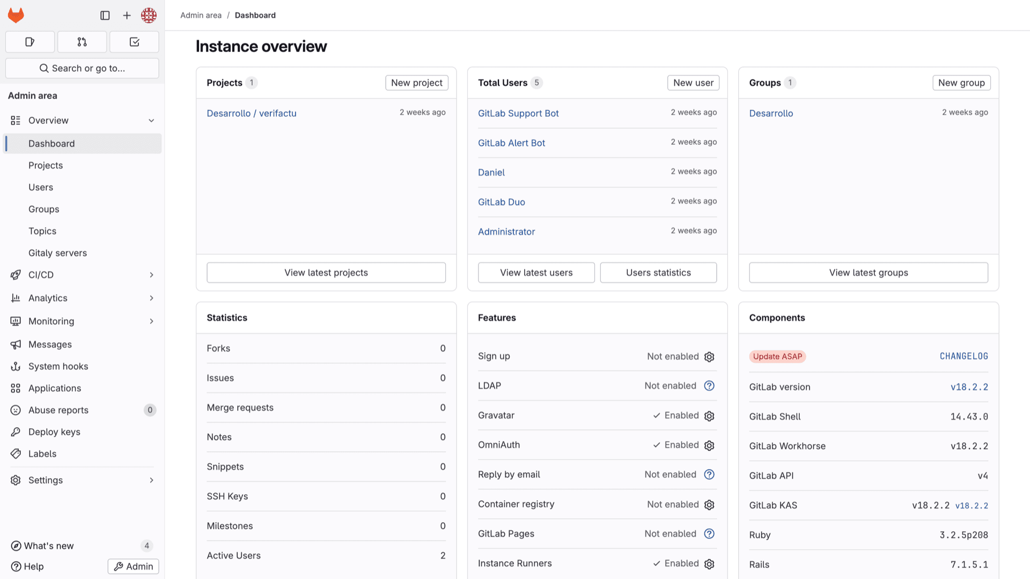Open Instance Runners settings gear
Viewport: 1030px width, 579px height.
pyautogui.click(x=709, y=564)
